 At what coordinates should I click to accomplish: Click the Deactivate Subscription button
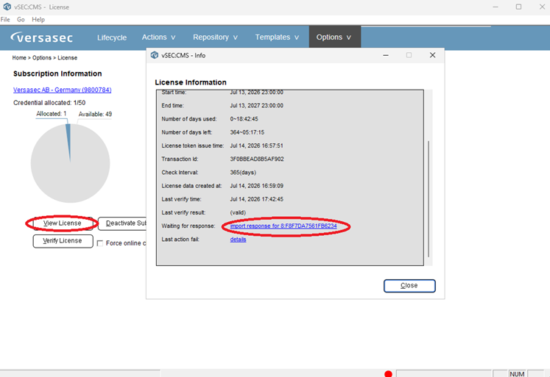(x=122, y=223)
